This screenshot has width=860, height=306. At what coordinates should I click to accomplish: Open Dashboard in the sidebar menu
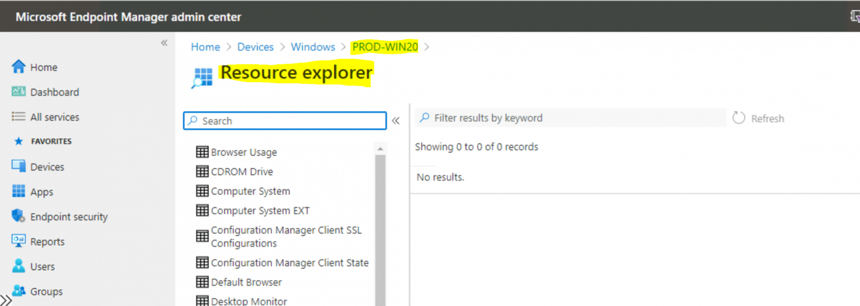click(54, 92)
